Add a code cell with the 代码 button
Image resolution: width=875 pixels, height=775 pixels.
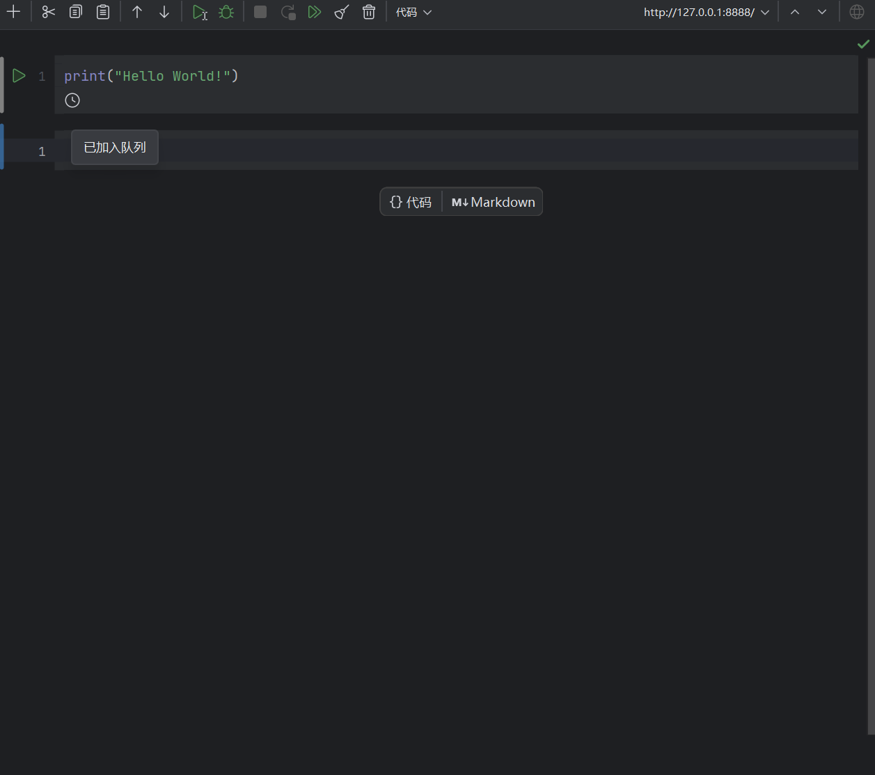[411, 202]
